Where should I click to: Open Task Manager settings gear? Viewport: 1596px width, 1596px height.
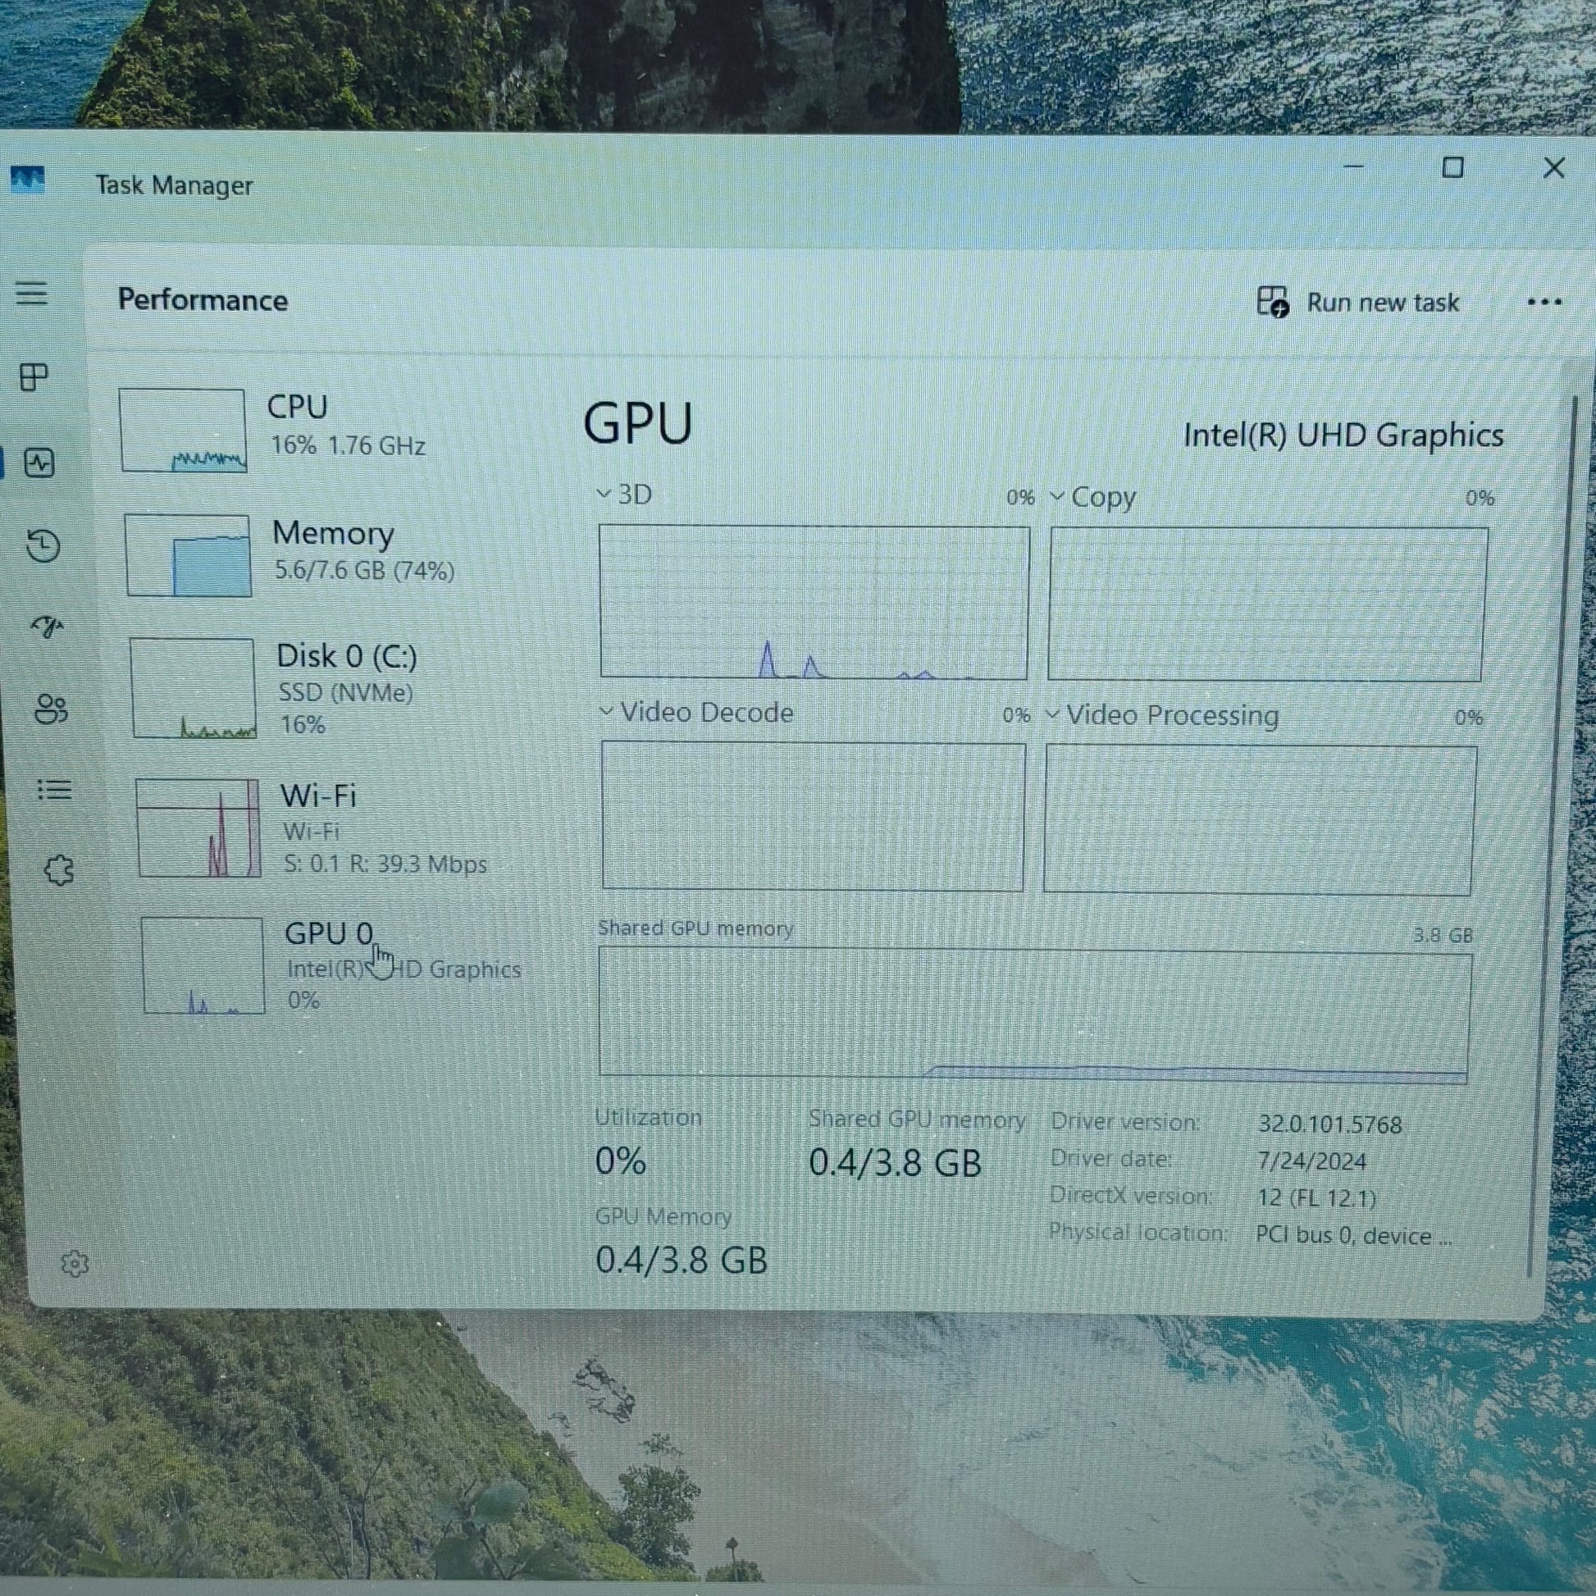pyautogui.click(x=75, y=1263)
